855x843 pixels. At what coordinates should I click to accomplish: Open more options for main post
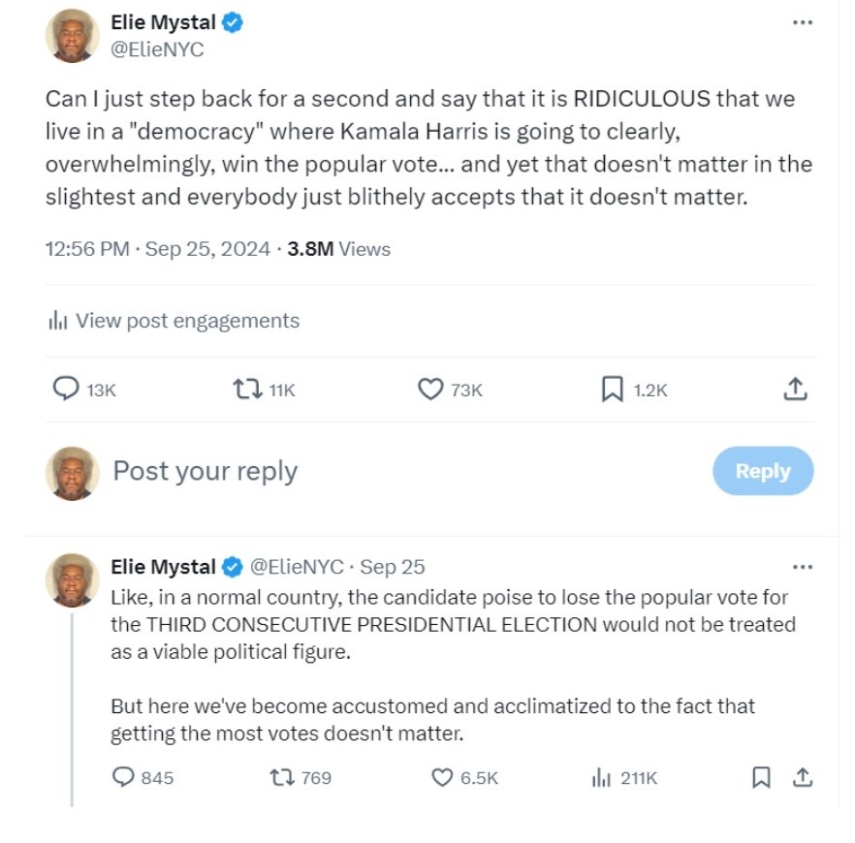[803, 22]
